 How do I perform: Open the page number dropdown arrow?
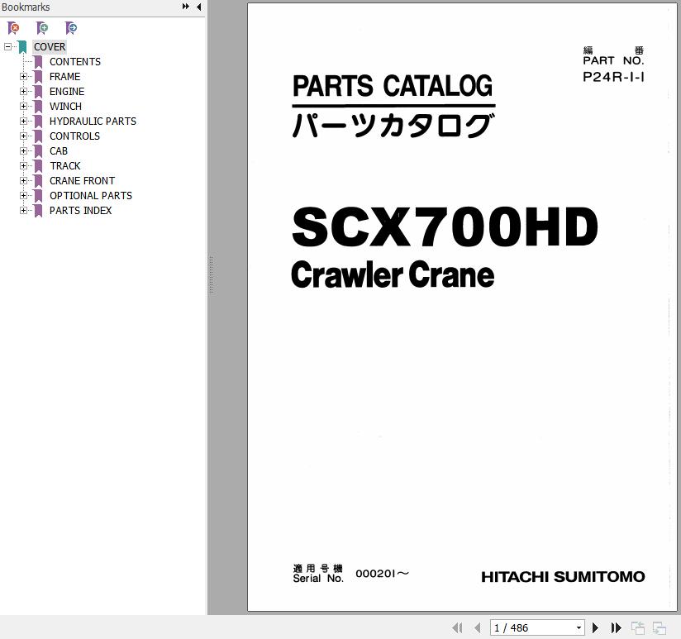pos(579,627)
